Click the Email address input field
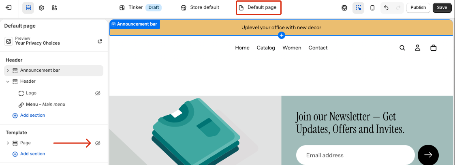The image size is (455, 165). tap(355, 155)
